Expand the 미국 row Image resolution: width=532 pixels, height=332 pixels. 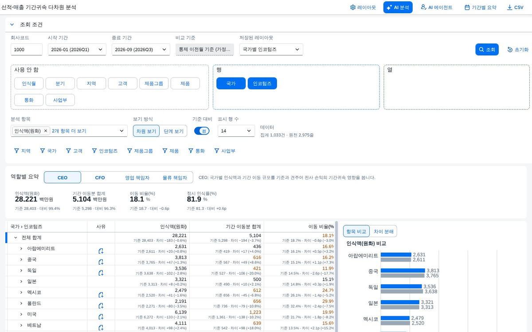point(21,314)
